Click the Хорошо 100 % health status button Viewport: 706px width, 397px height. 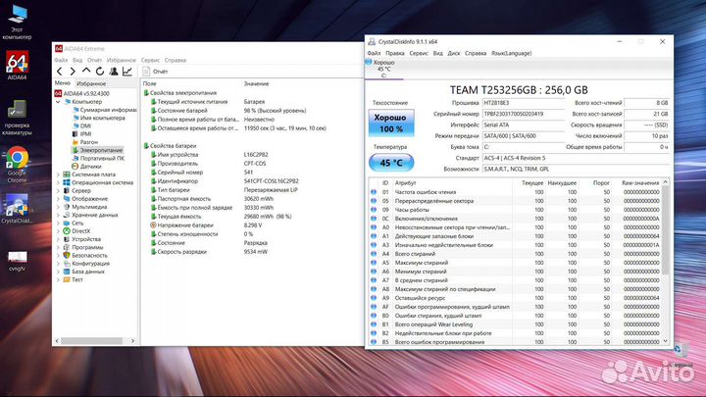point(391,123)
